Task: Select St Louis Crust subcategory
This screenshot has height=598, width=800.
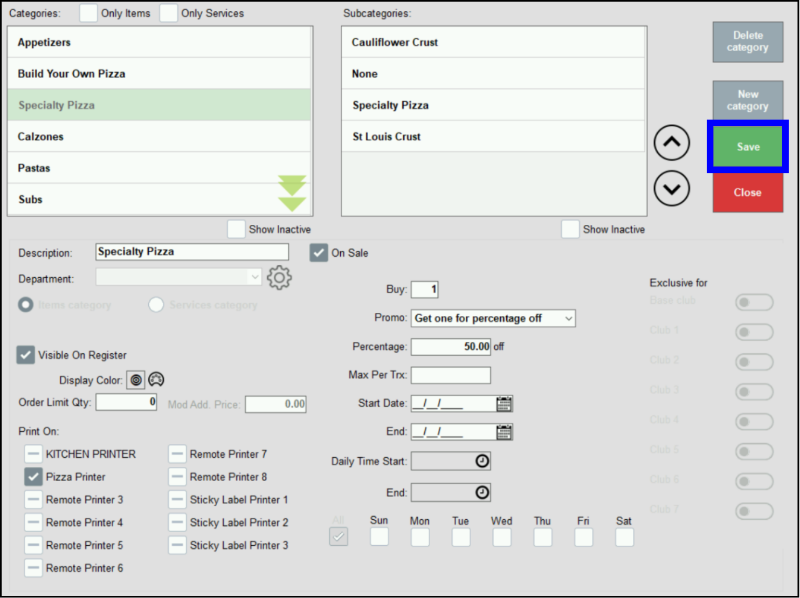Action: [493, 136]
